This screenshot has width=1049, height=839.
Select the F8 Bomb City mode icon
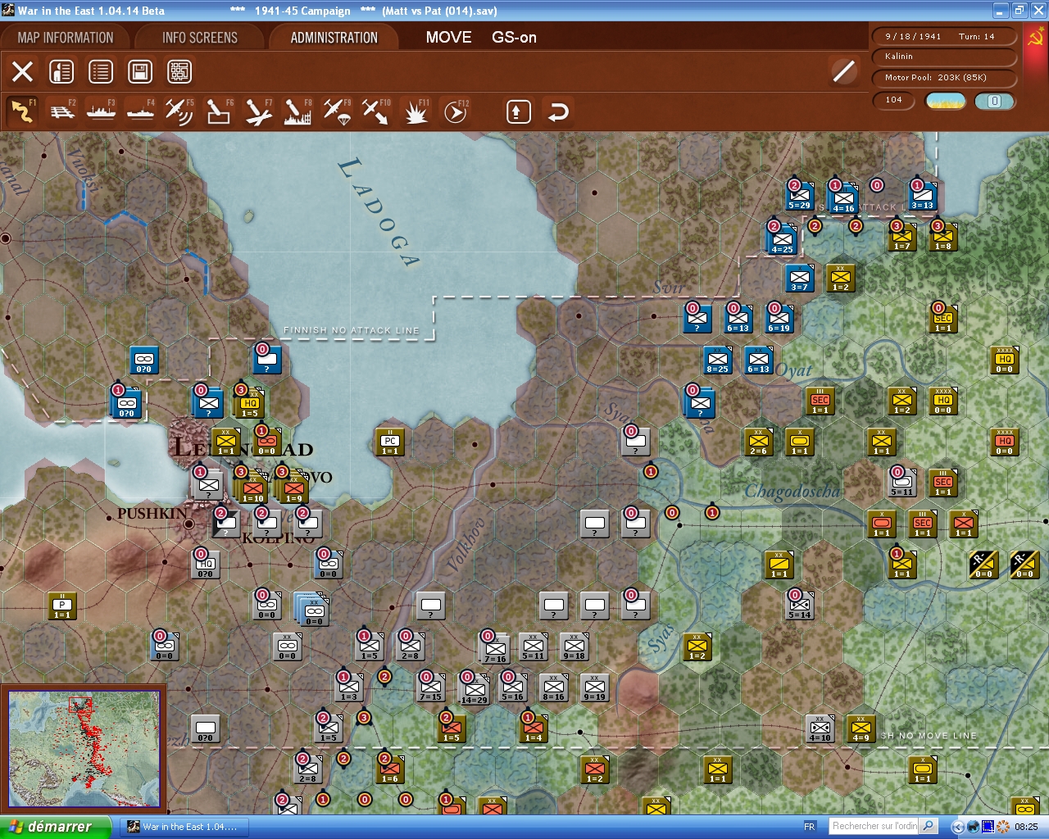click(x=297, y=111)
